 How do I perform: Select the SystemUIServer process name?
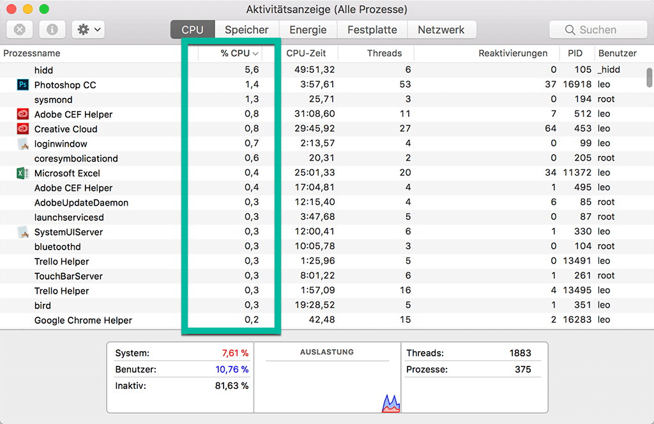pyautogui.click(x=68, y=232)
